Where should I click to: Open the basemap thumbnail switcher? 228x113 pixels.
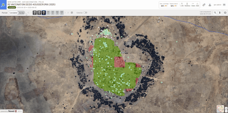(220, 109)
